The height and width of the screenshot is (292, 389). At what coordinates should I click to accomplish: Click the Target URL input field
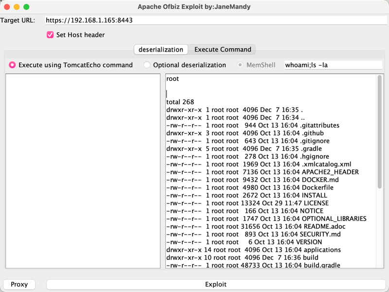[216, 20]
